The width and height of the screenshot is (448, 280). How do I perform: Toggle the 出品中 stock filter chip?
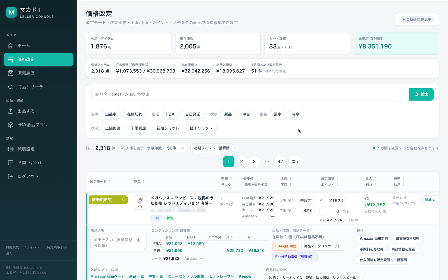111,114
